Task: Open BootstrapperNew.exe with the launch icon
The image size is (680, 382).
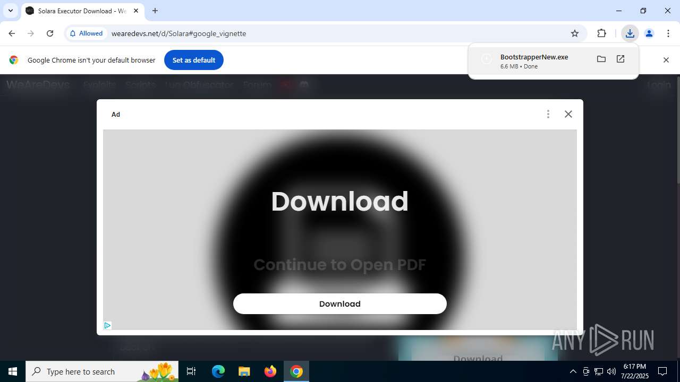Action: pyautogui.click(x=620, y=59)
